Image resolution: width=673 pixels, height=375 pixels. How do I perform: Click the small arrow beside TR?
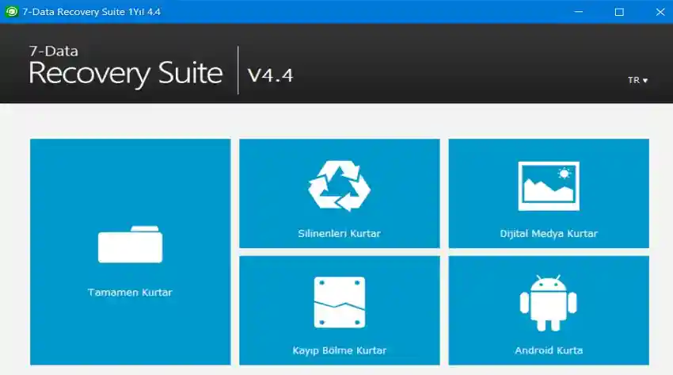pyautogui.click(x=645, y=81)
